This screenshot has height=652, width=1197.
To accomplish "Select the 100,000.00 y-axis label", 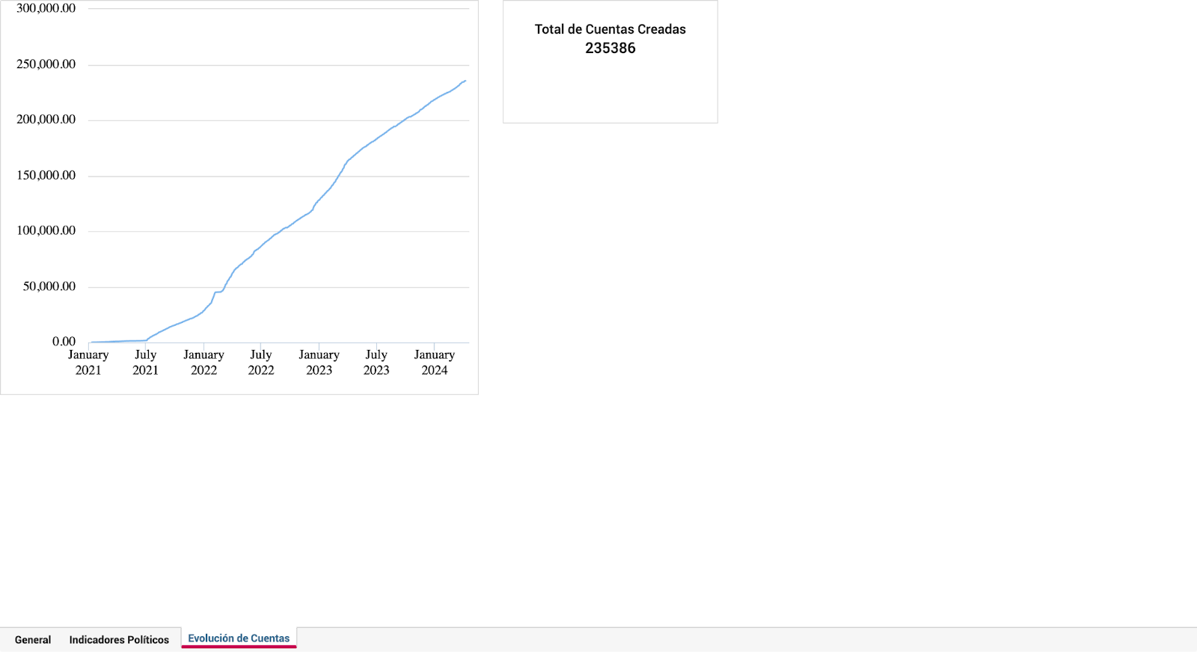I will (46, 230).
